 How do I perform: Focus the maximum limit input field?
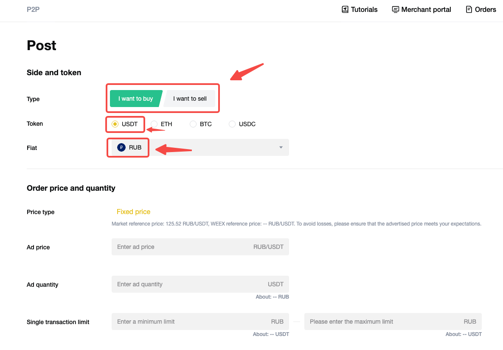coord(382,322)
